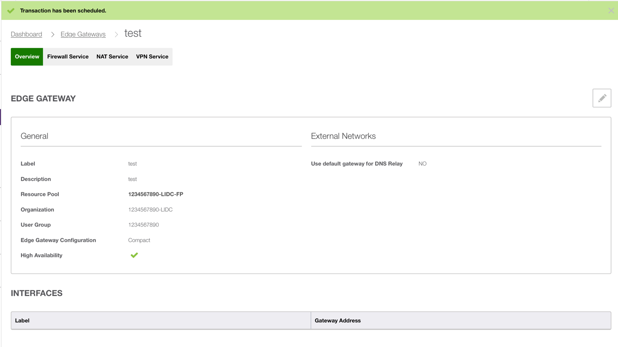Open the Edge Gateways breadcrumb link
The height and width of the screenshot is (347, 618).
pos(83,34)
